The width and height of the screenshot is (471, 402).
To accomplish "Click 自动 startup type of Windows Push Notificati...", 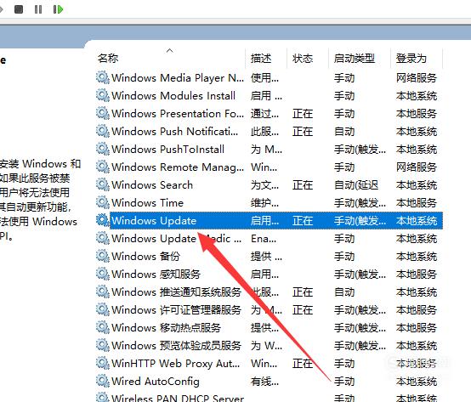I will 344,132.
